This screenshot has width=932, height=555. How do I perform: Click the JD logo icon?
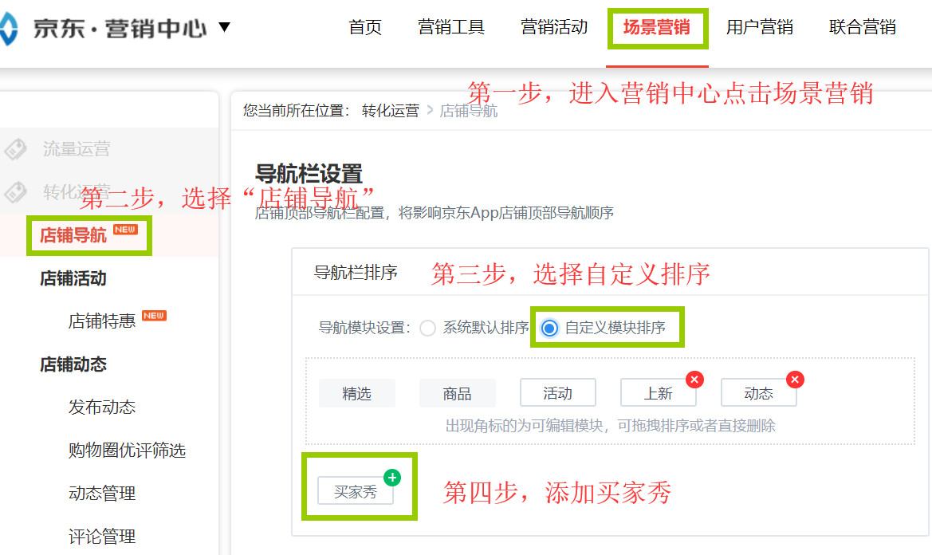8,28
